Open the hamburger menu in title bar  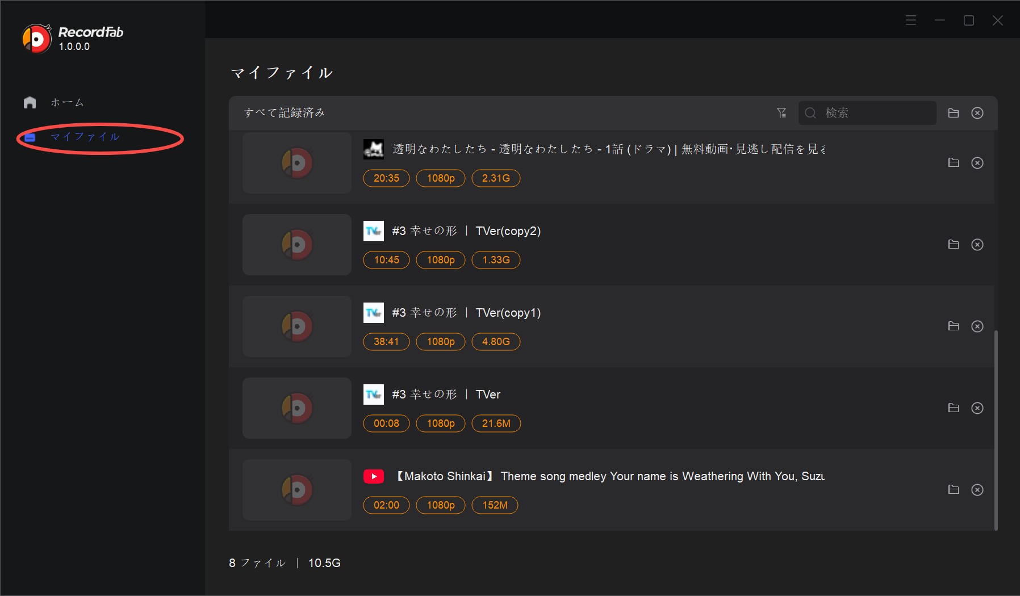911,20
